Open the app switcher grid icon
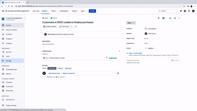This screenshot has height=111, width=197. pyautogui.click(x=3, y=11)
